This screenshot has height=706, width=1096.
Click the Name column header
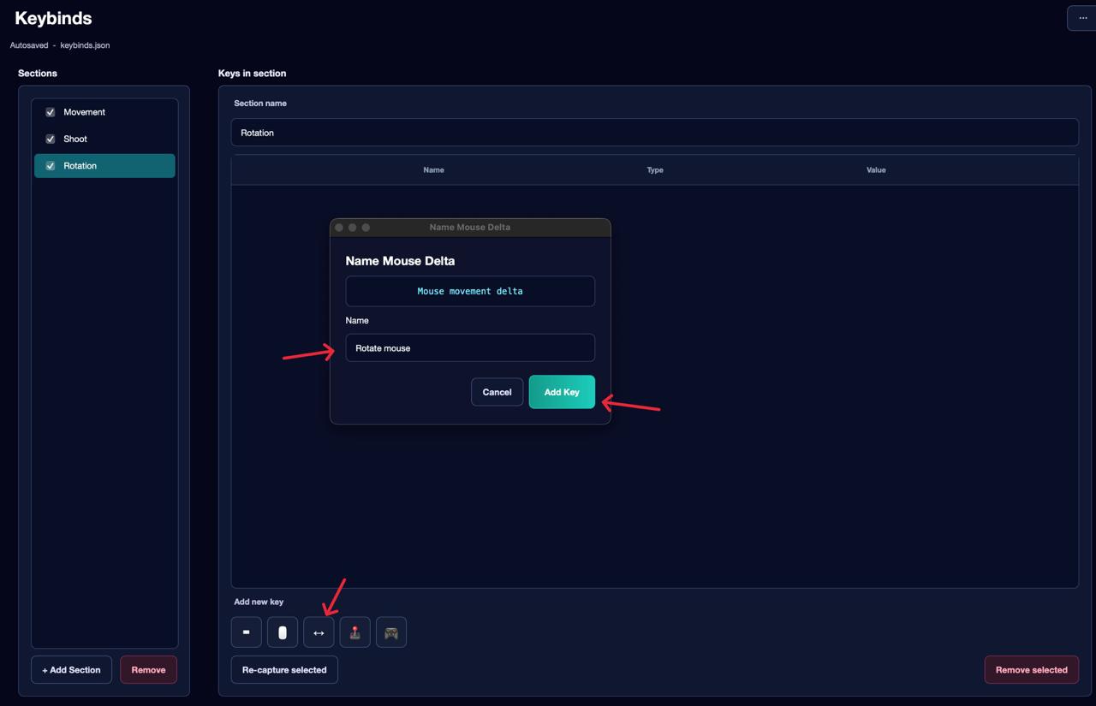[x=433, y=170]
